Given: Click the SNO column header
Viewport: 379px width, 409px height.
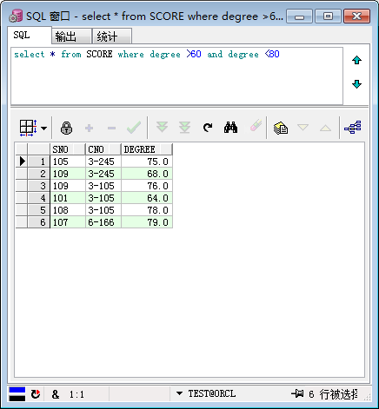Looking at the screenshot, I should click(x=68, y=149).
